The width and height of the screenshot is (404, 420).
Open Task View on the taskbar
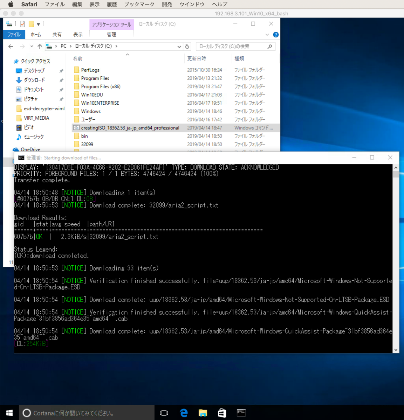[164, 413]
